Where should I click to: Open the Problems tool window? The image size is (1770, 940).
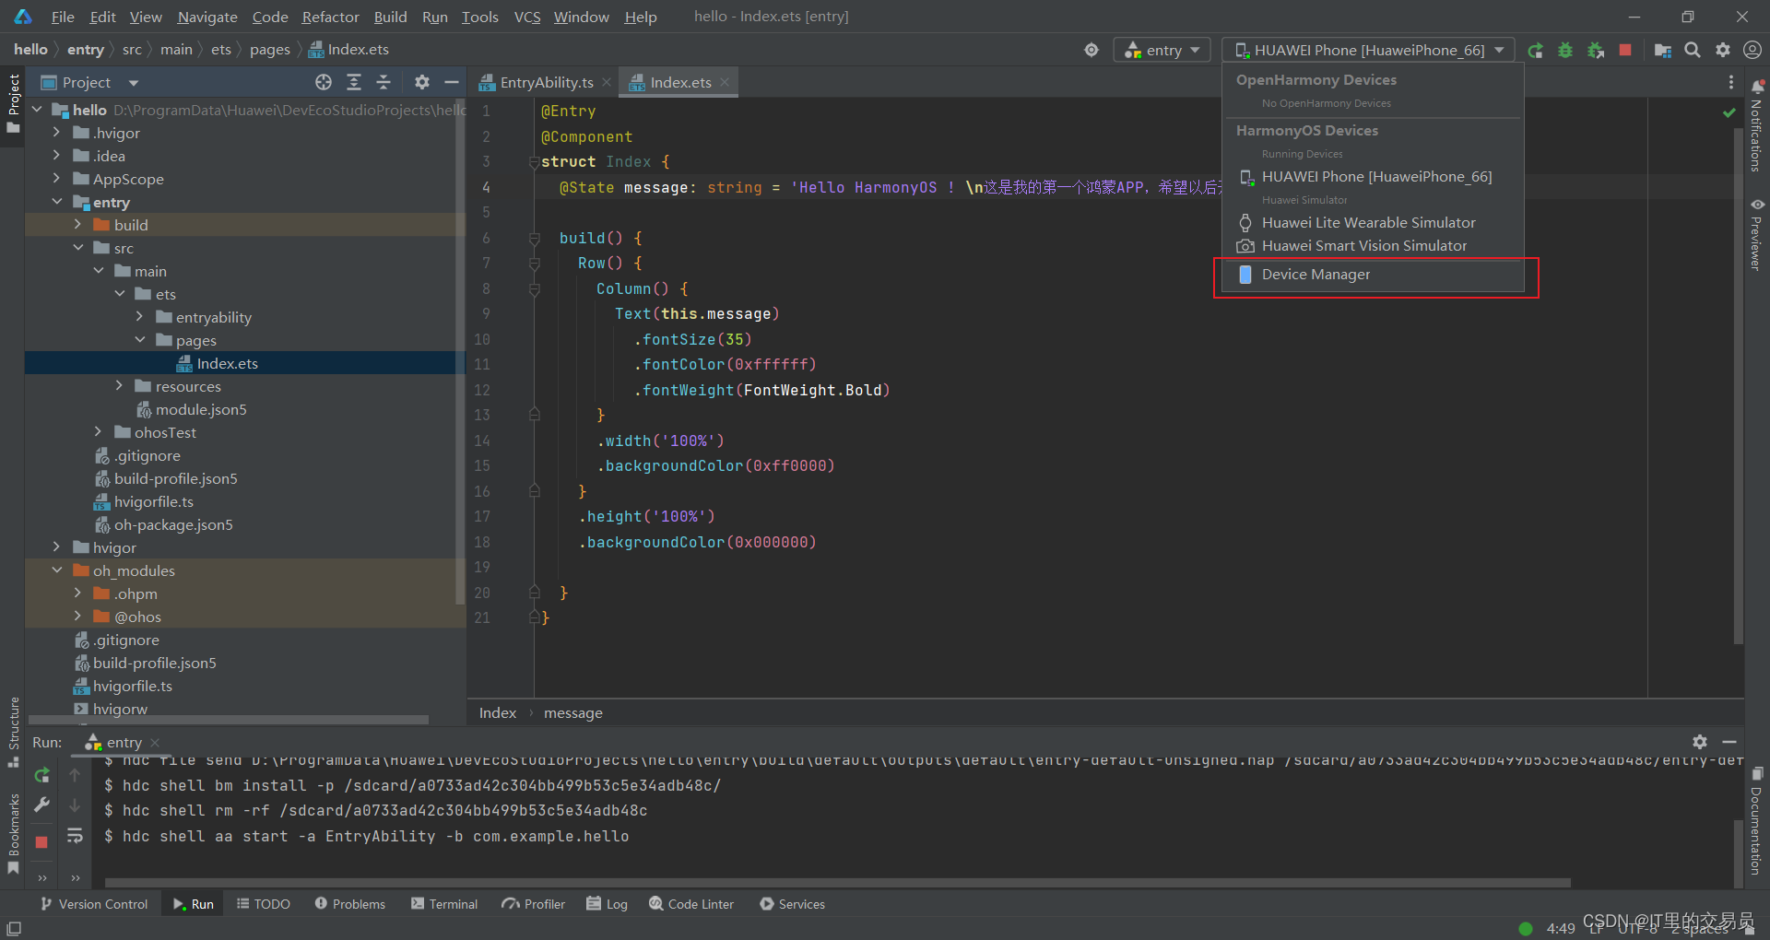[x=350, y=904]
